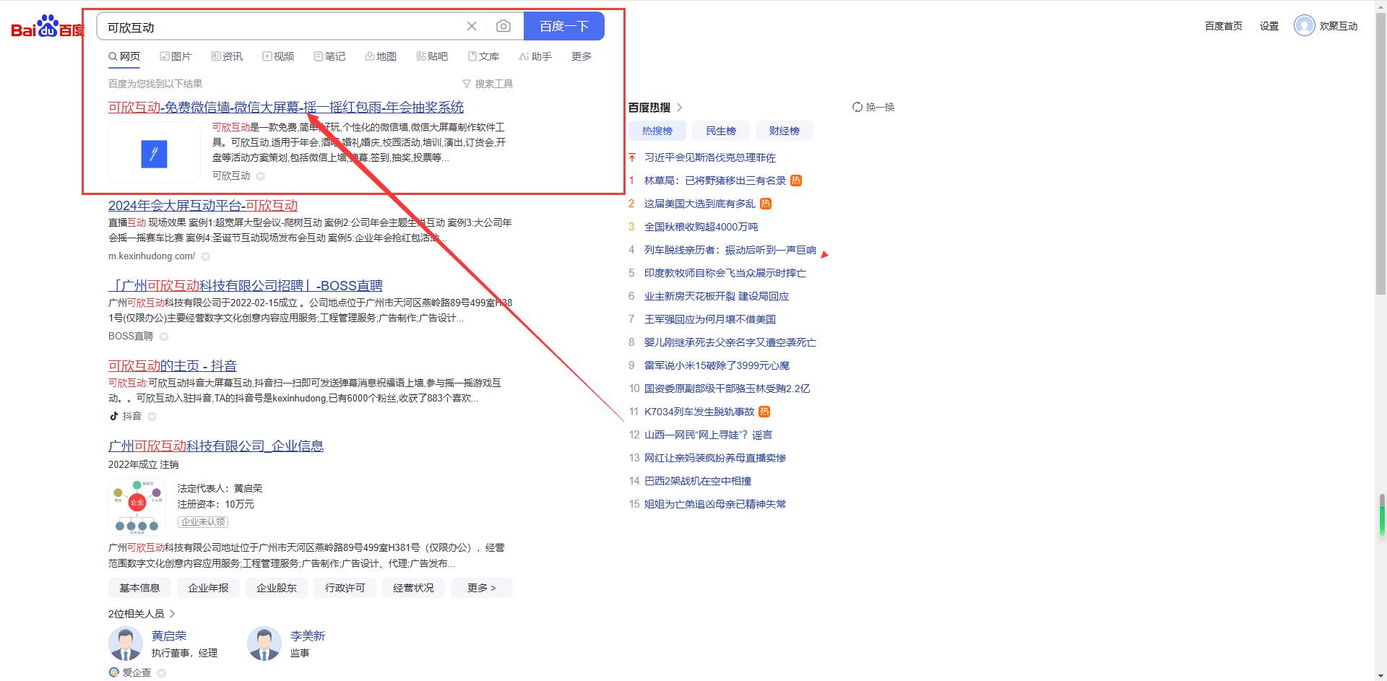Open the 贴吧 tab
1387x681 pixels.
click(x=432, y=56)
